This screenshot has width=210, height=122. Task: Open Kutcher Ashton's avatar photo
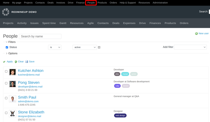(12, 72)
